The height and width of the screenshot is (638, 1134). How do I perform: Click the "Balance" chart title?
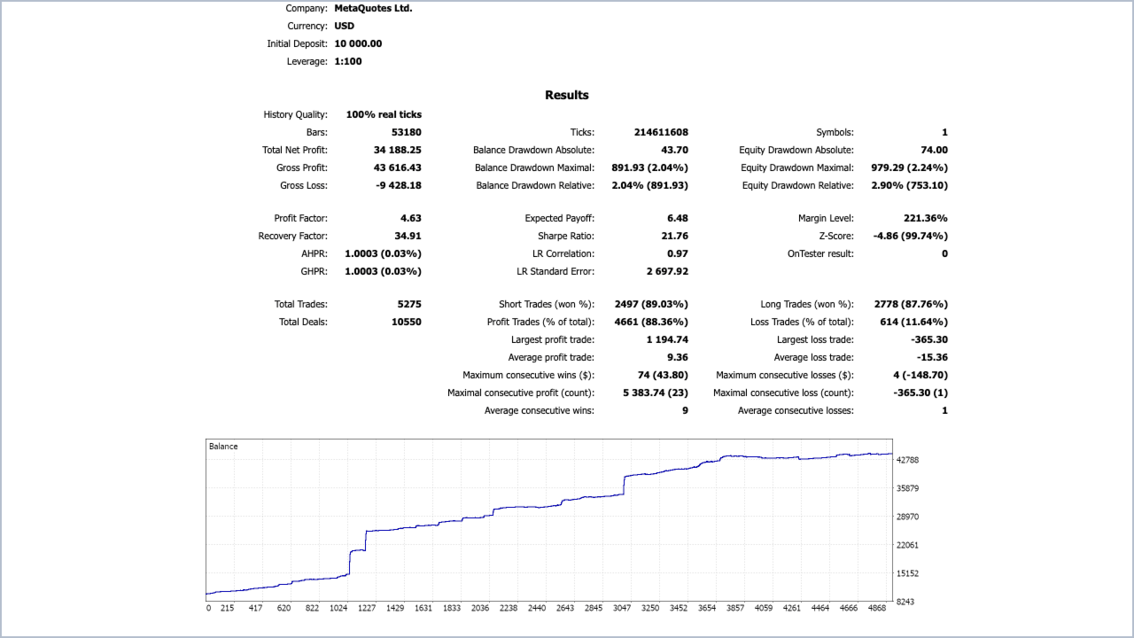point(223,447)
